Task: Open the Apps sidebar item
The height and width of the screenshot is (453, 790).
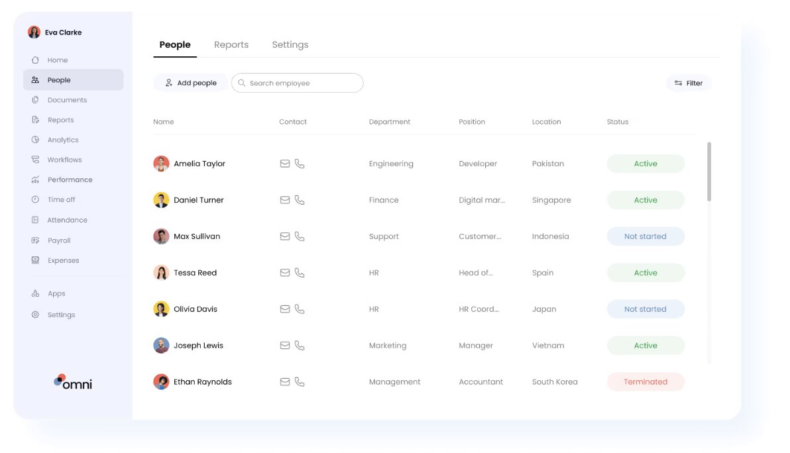Action: [56, 293]
